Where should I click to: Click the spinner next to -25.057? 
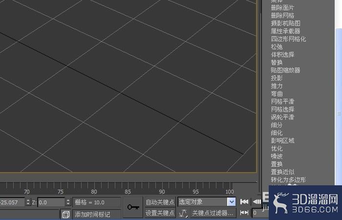pos(28,202)
